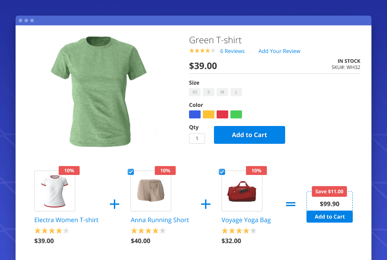The height and width of the screenshot is (260, 387).
Task: Choose size M option
Action: coord(222,92)
